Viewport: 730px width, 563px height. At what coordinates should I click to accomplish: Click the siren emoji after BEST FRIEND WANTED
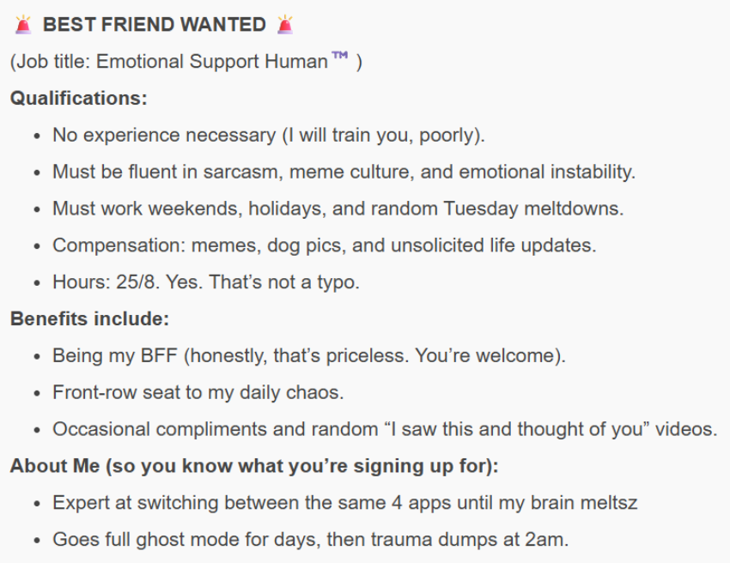285,25
